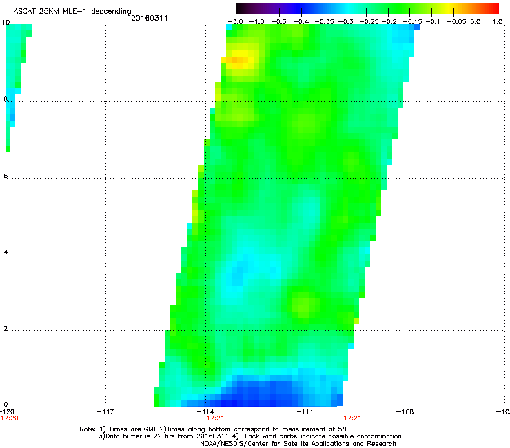Click the red time stamp 17:20
The height and width of the screenshot is (448, 510).
coord(10,418)
